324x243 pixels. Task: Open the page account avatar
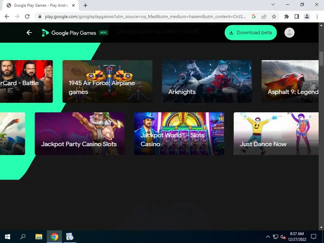289,33
